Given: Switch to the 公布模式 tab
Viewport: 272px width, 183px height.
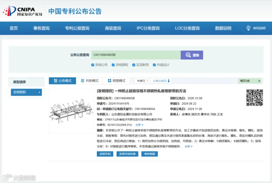Looking at the screenshot, I should 63,81.
